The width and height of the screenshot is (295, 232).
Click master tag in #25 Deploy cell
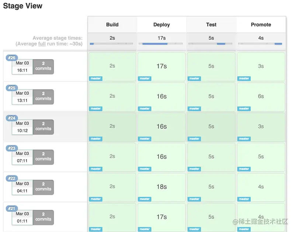tap(145, 109)
